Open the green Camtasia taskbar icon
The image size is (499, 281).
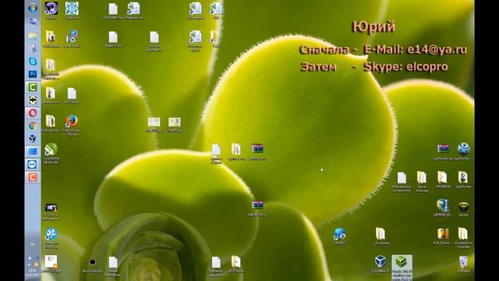click(x=33, y=87)
